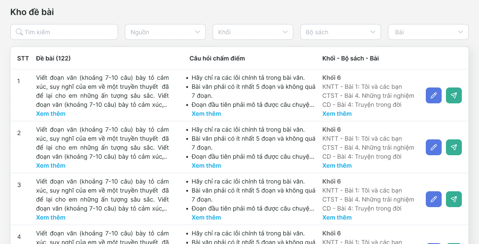The width and height of the screenshot is (479, 244).
Task: Click the 'Đoạn đầu tiên' bullet in row 3
Action: coord(253,208)
